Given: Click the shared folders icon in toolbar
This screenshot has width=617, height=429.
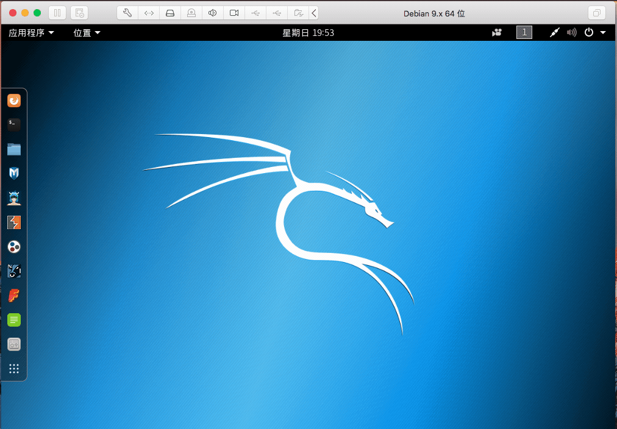Looking at the screenshot, I should pyautogui.click(x=298, y=13).
